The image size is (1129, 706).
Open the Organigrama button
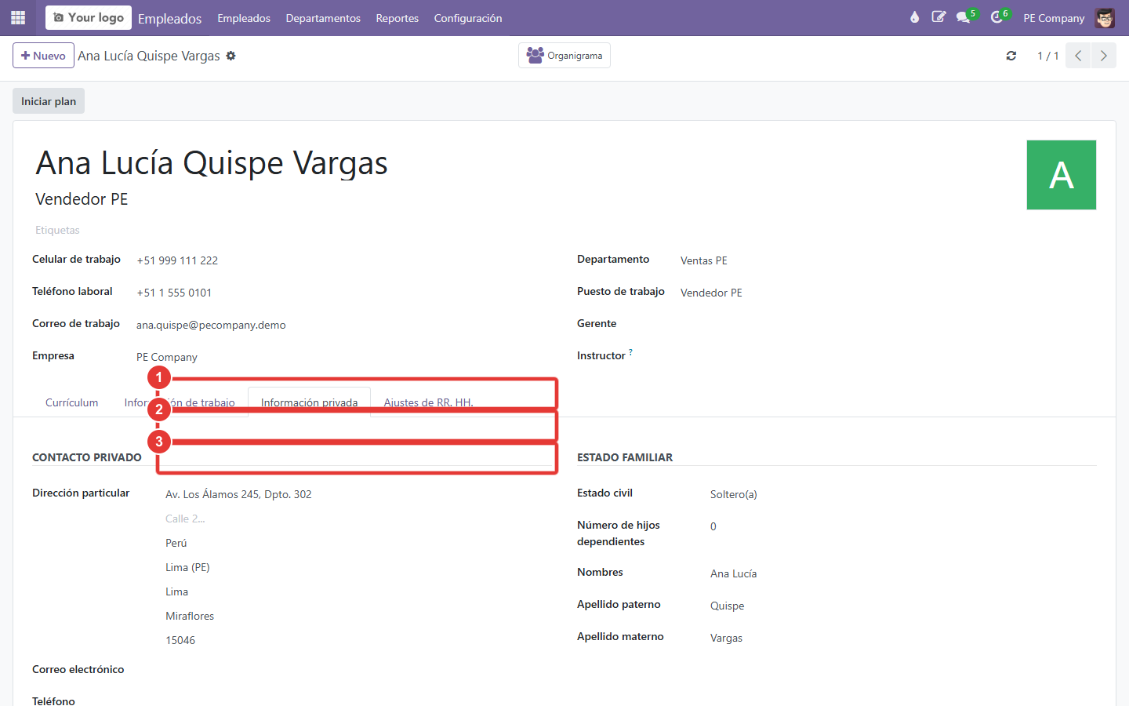coord(564,56)
